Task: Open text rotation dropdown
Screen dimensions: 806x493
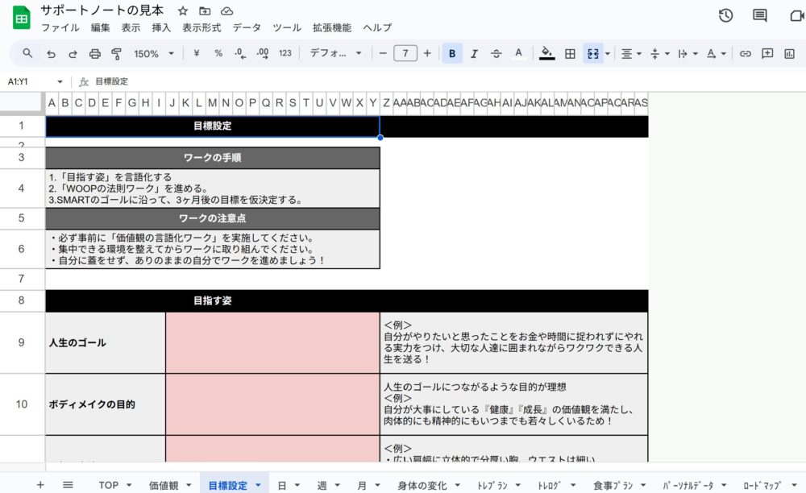Action: (x=716, y=53)
